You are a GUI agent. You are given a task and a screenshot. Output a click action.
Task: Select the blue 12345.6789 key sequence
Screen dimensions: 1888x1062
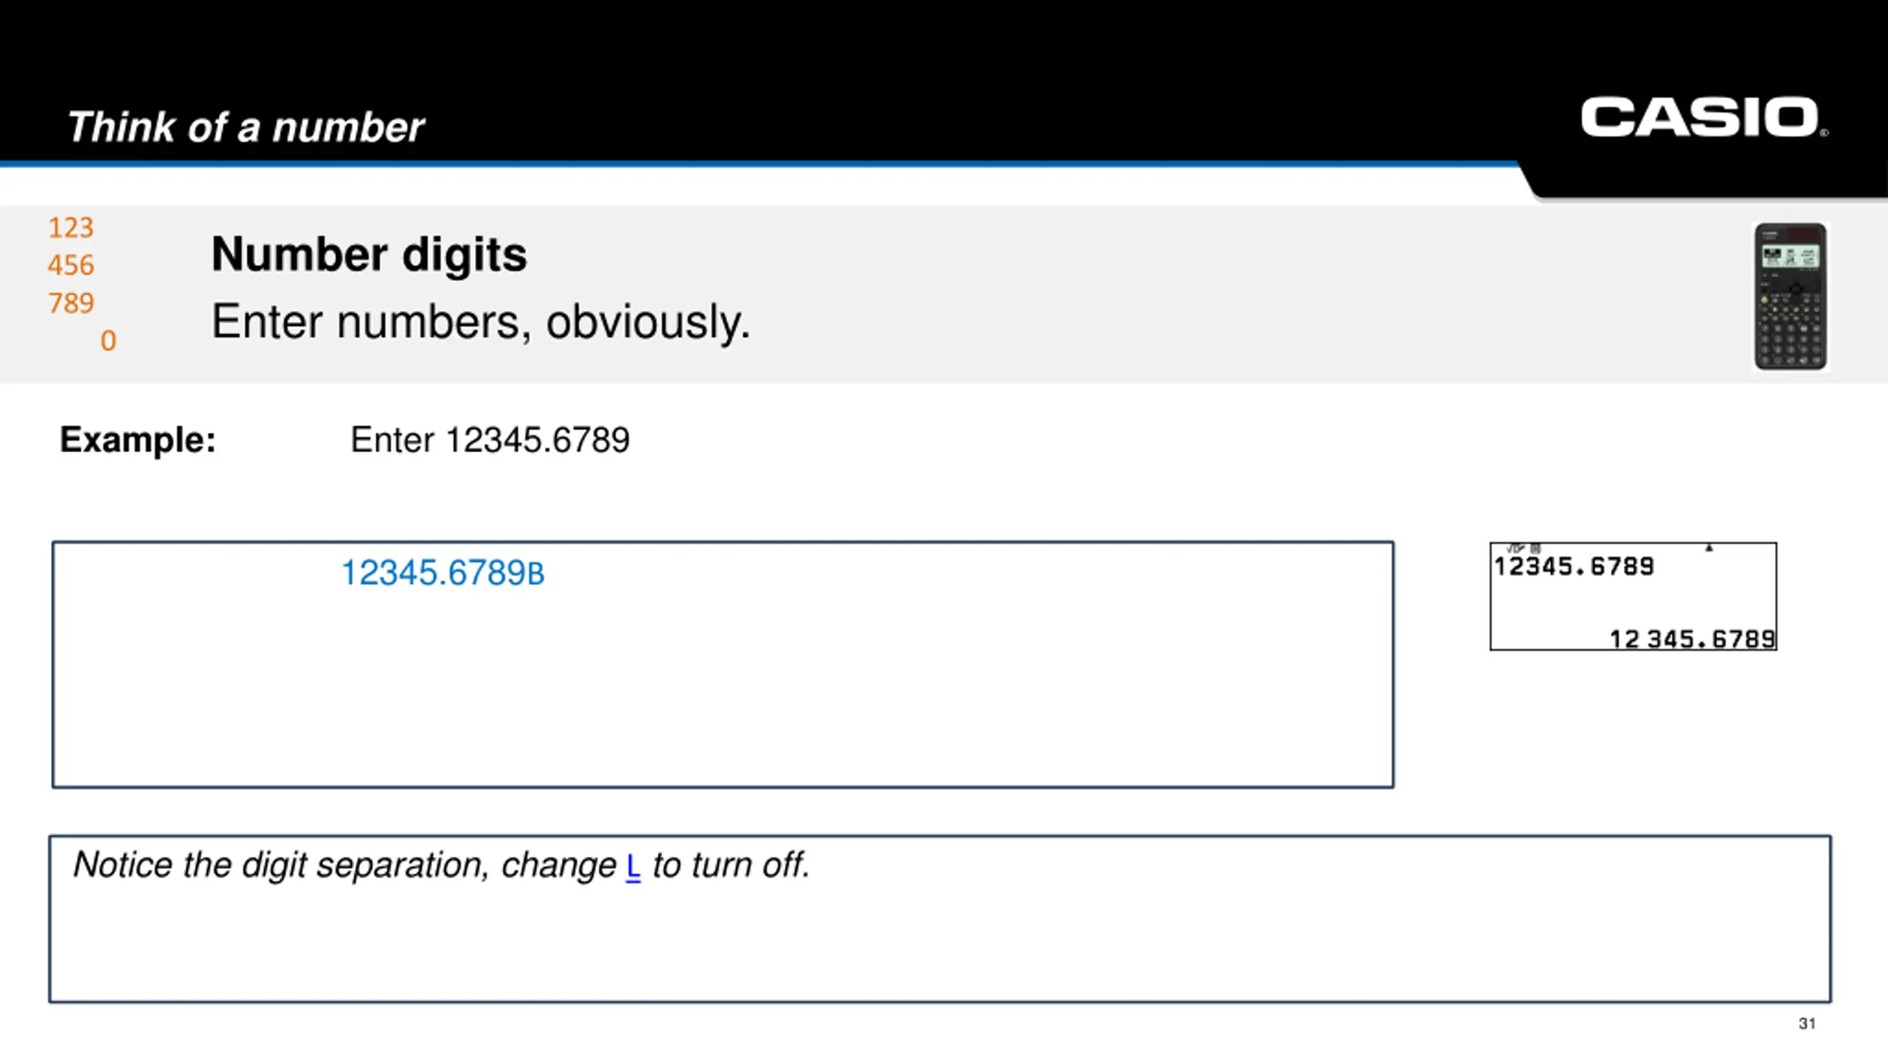(442, 572)
